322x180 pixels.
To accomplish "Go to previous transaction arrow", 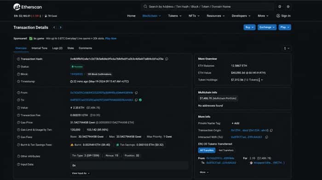I will pos(54,27).
